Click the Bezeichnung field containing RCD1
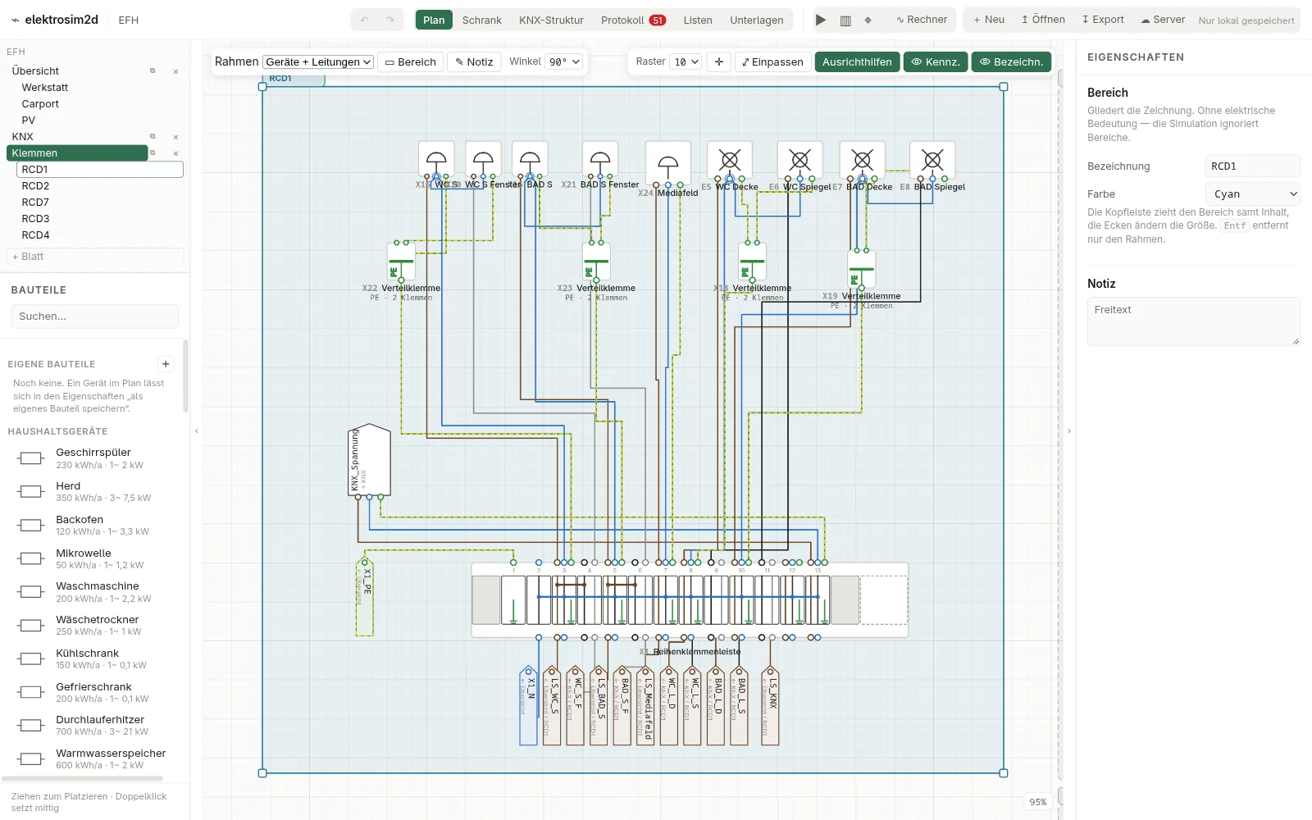Image resolution: width=1312 pixels, height=820 pixels. click(x=1253, y=166)
